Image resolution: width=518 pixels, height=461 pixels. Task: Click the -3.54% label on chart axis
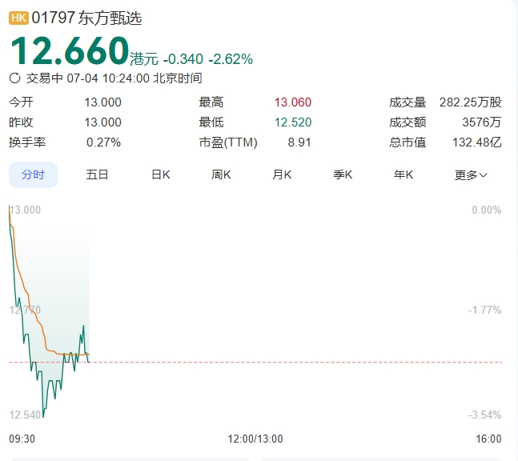coord(485,415)
